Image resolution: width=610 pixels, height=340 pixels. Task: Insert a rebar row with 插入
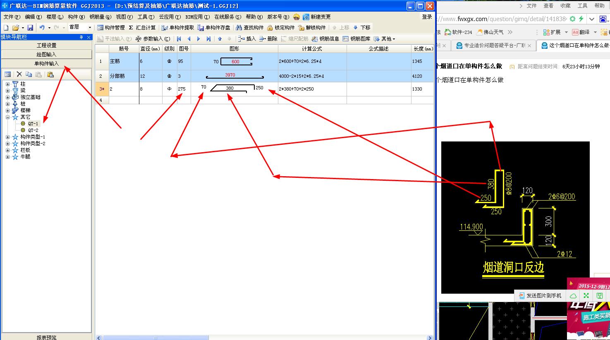click(247, 38)
